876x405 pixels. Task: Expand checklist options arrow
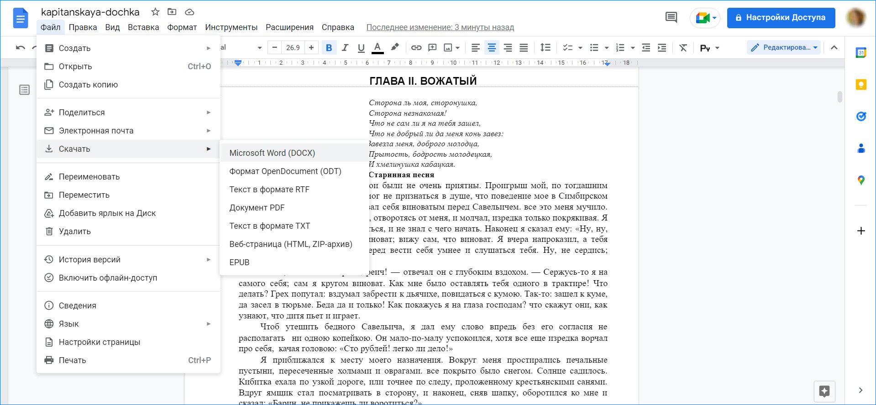[x=580, y=47]
